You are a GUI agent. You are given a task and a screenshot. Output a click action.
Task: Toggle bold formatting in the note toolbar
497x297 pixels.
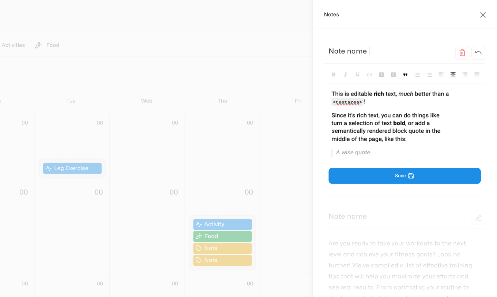pyautogui.click(x=334, y=75)
